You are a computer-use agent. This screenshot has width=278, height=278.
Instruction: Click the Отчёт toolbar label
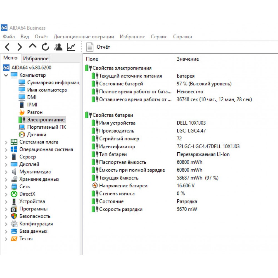tap(103, 47)
